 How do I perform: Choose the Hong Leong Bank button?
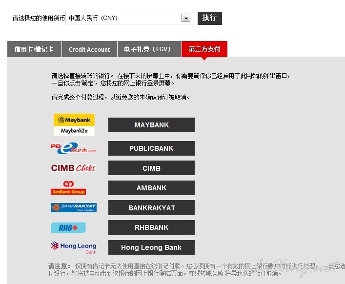click(151, 247)
